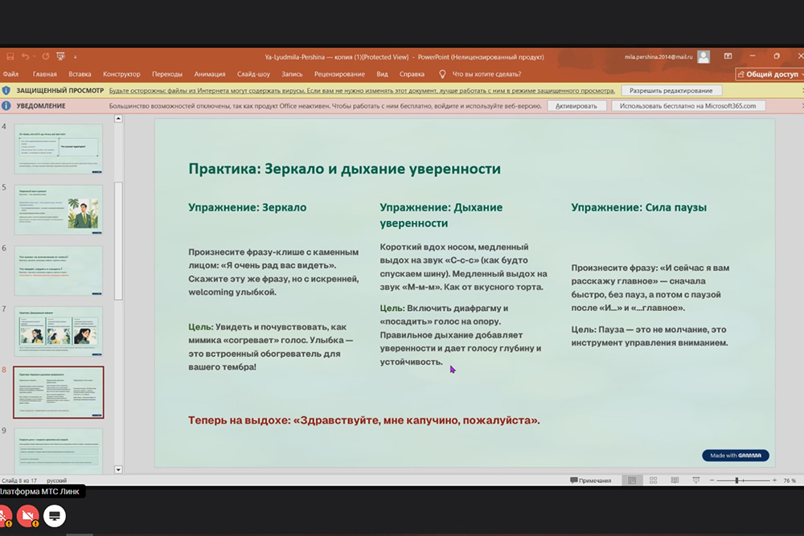Toggle screen sharing monitor button
Viewport: 804px width, 536px height.
pyautogui.click(x=55, y=514)
